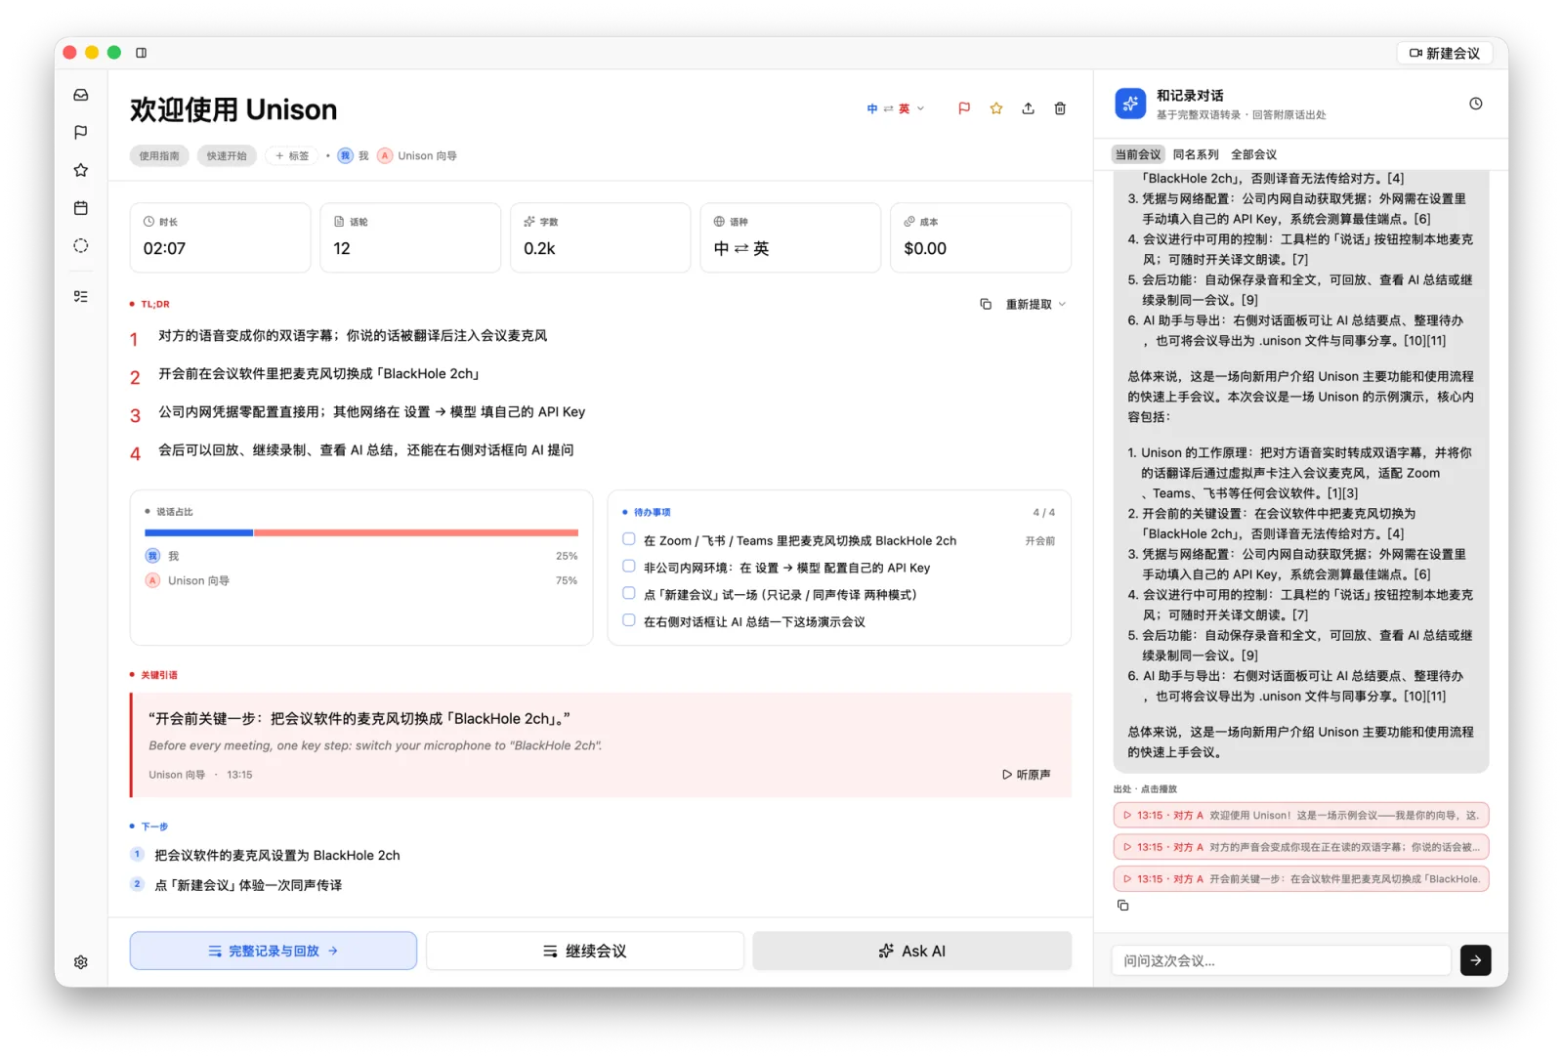Send question with black arrow button
The width and height of the screenshot is (1563, 1059).
pos(1475,960)
